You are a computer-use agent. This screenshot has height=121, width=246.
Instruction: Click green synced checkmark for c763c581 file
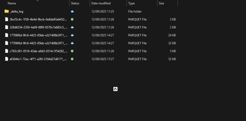(72, 51)
